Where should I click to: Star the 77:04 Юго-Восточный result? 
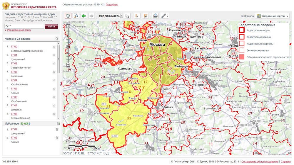coord(54,80)
